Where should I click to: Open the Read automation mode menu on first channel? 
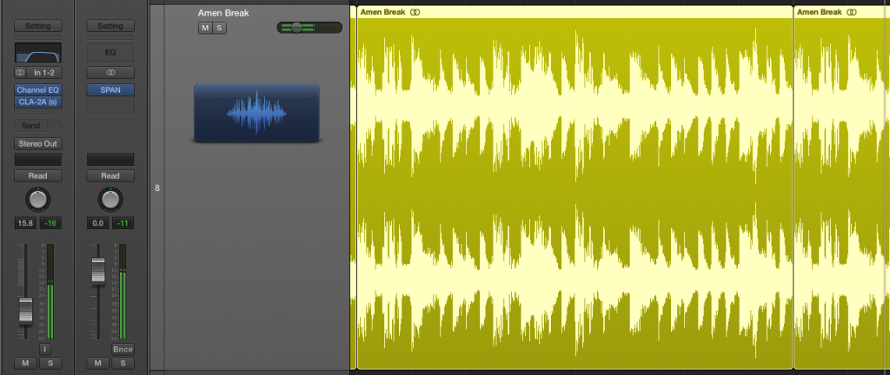(37, 175)
